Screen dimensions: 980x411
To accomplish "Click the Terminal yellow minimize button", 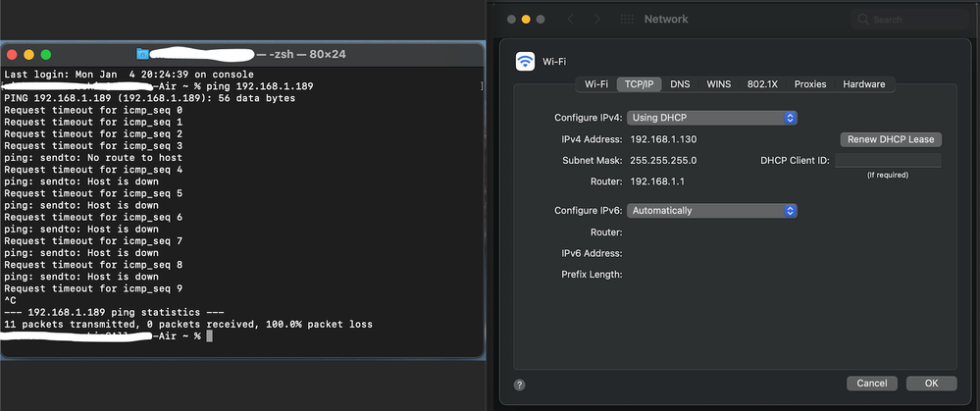I will [28, 54].
